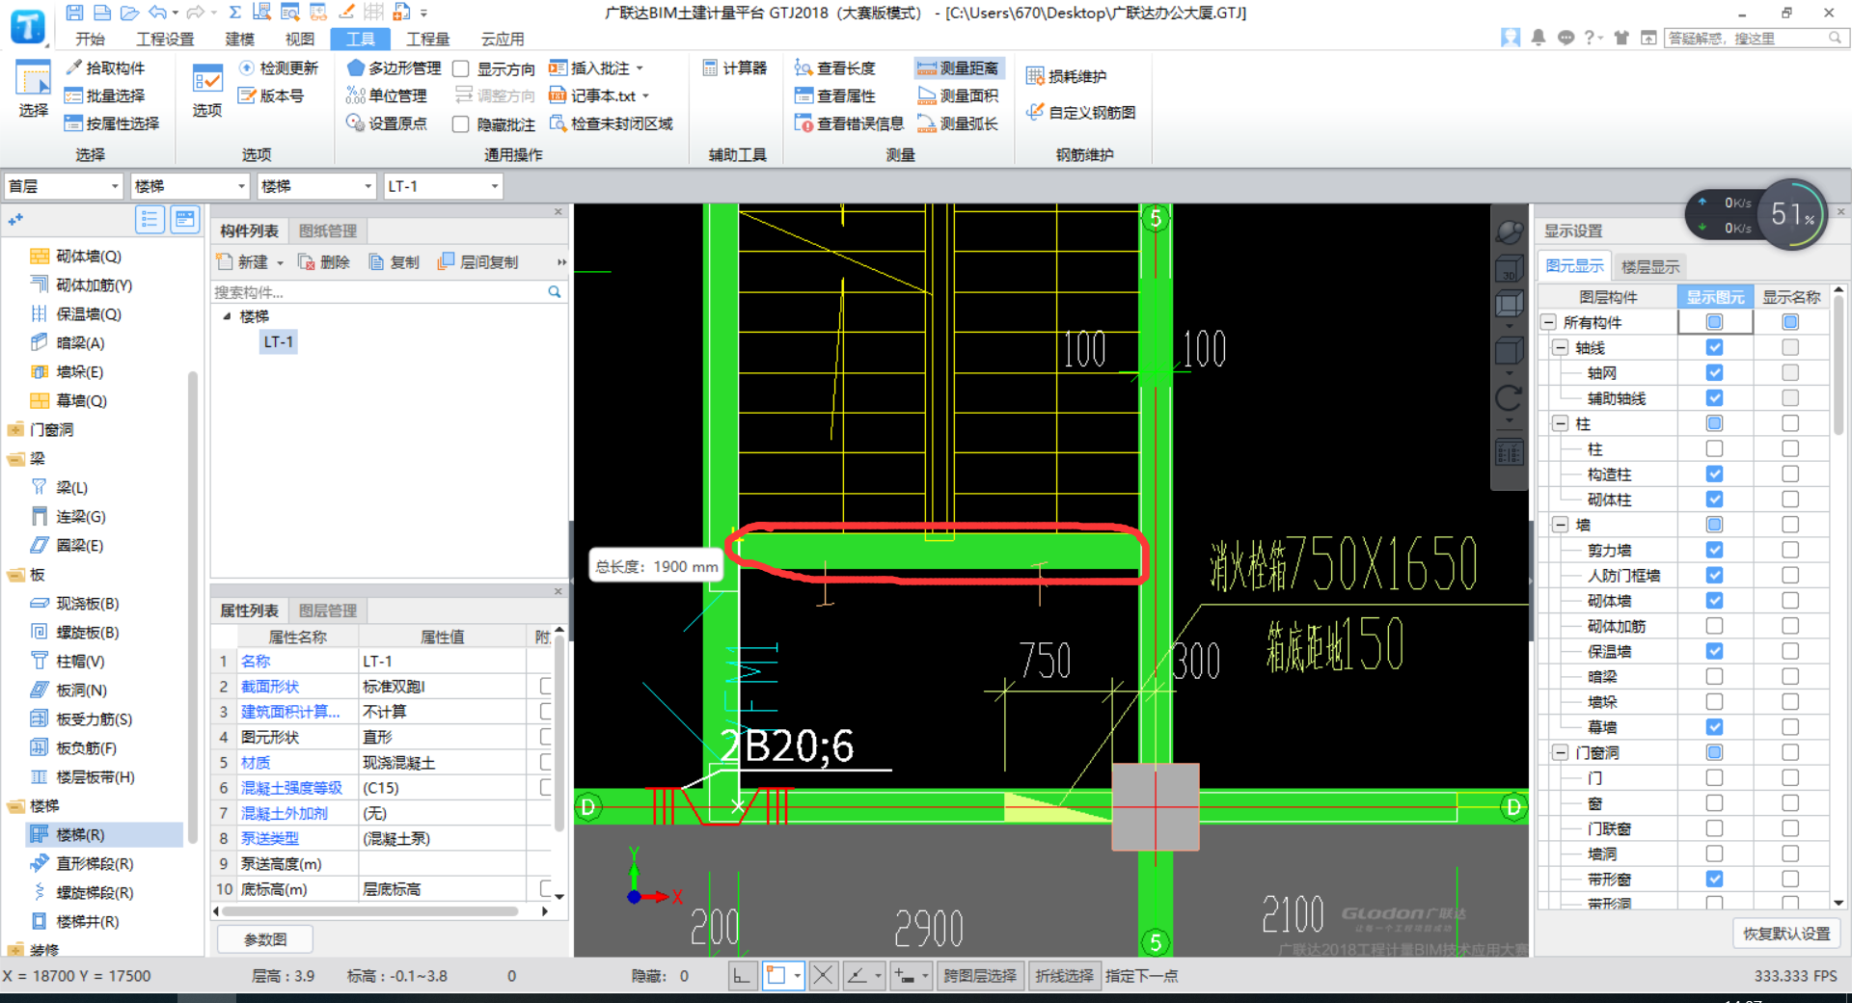Click 折线选择 button in status bar
The image size is (1852, 1003).
point(1064,976)
